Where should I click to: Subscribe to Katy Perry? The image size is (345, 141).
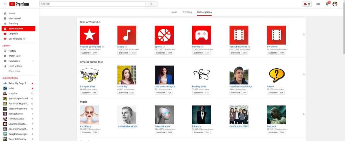point(86,133)
